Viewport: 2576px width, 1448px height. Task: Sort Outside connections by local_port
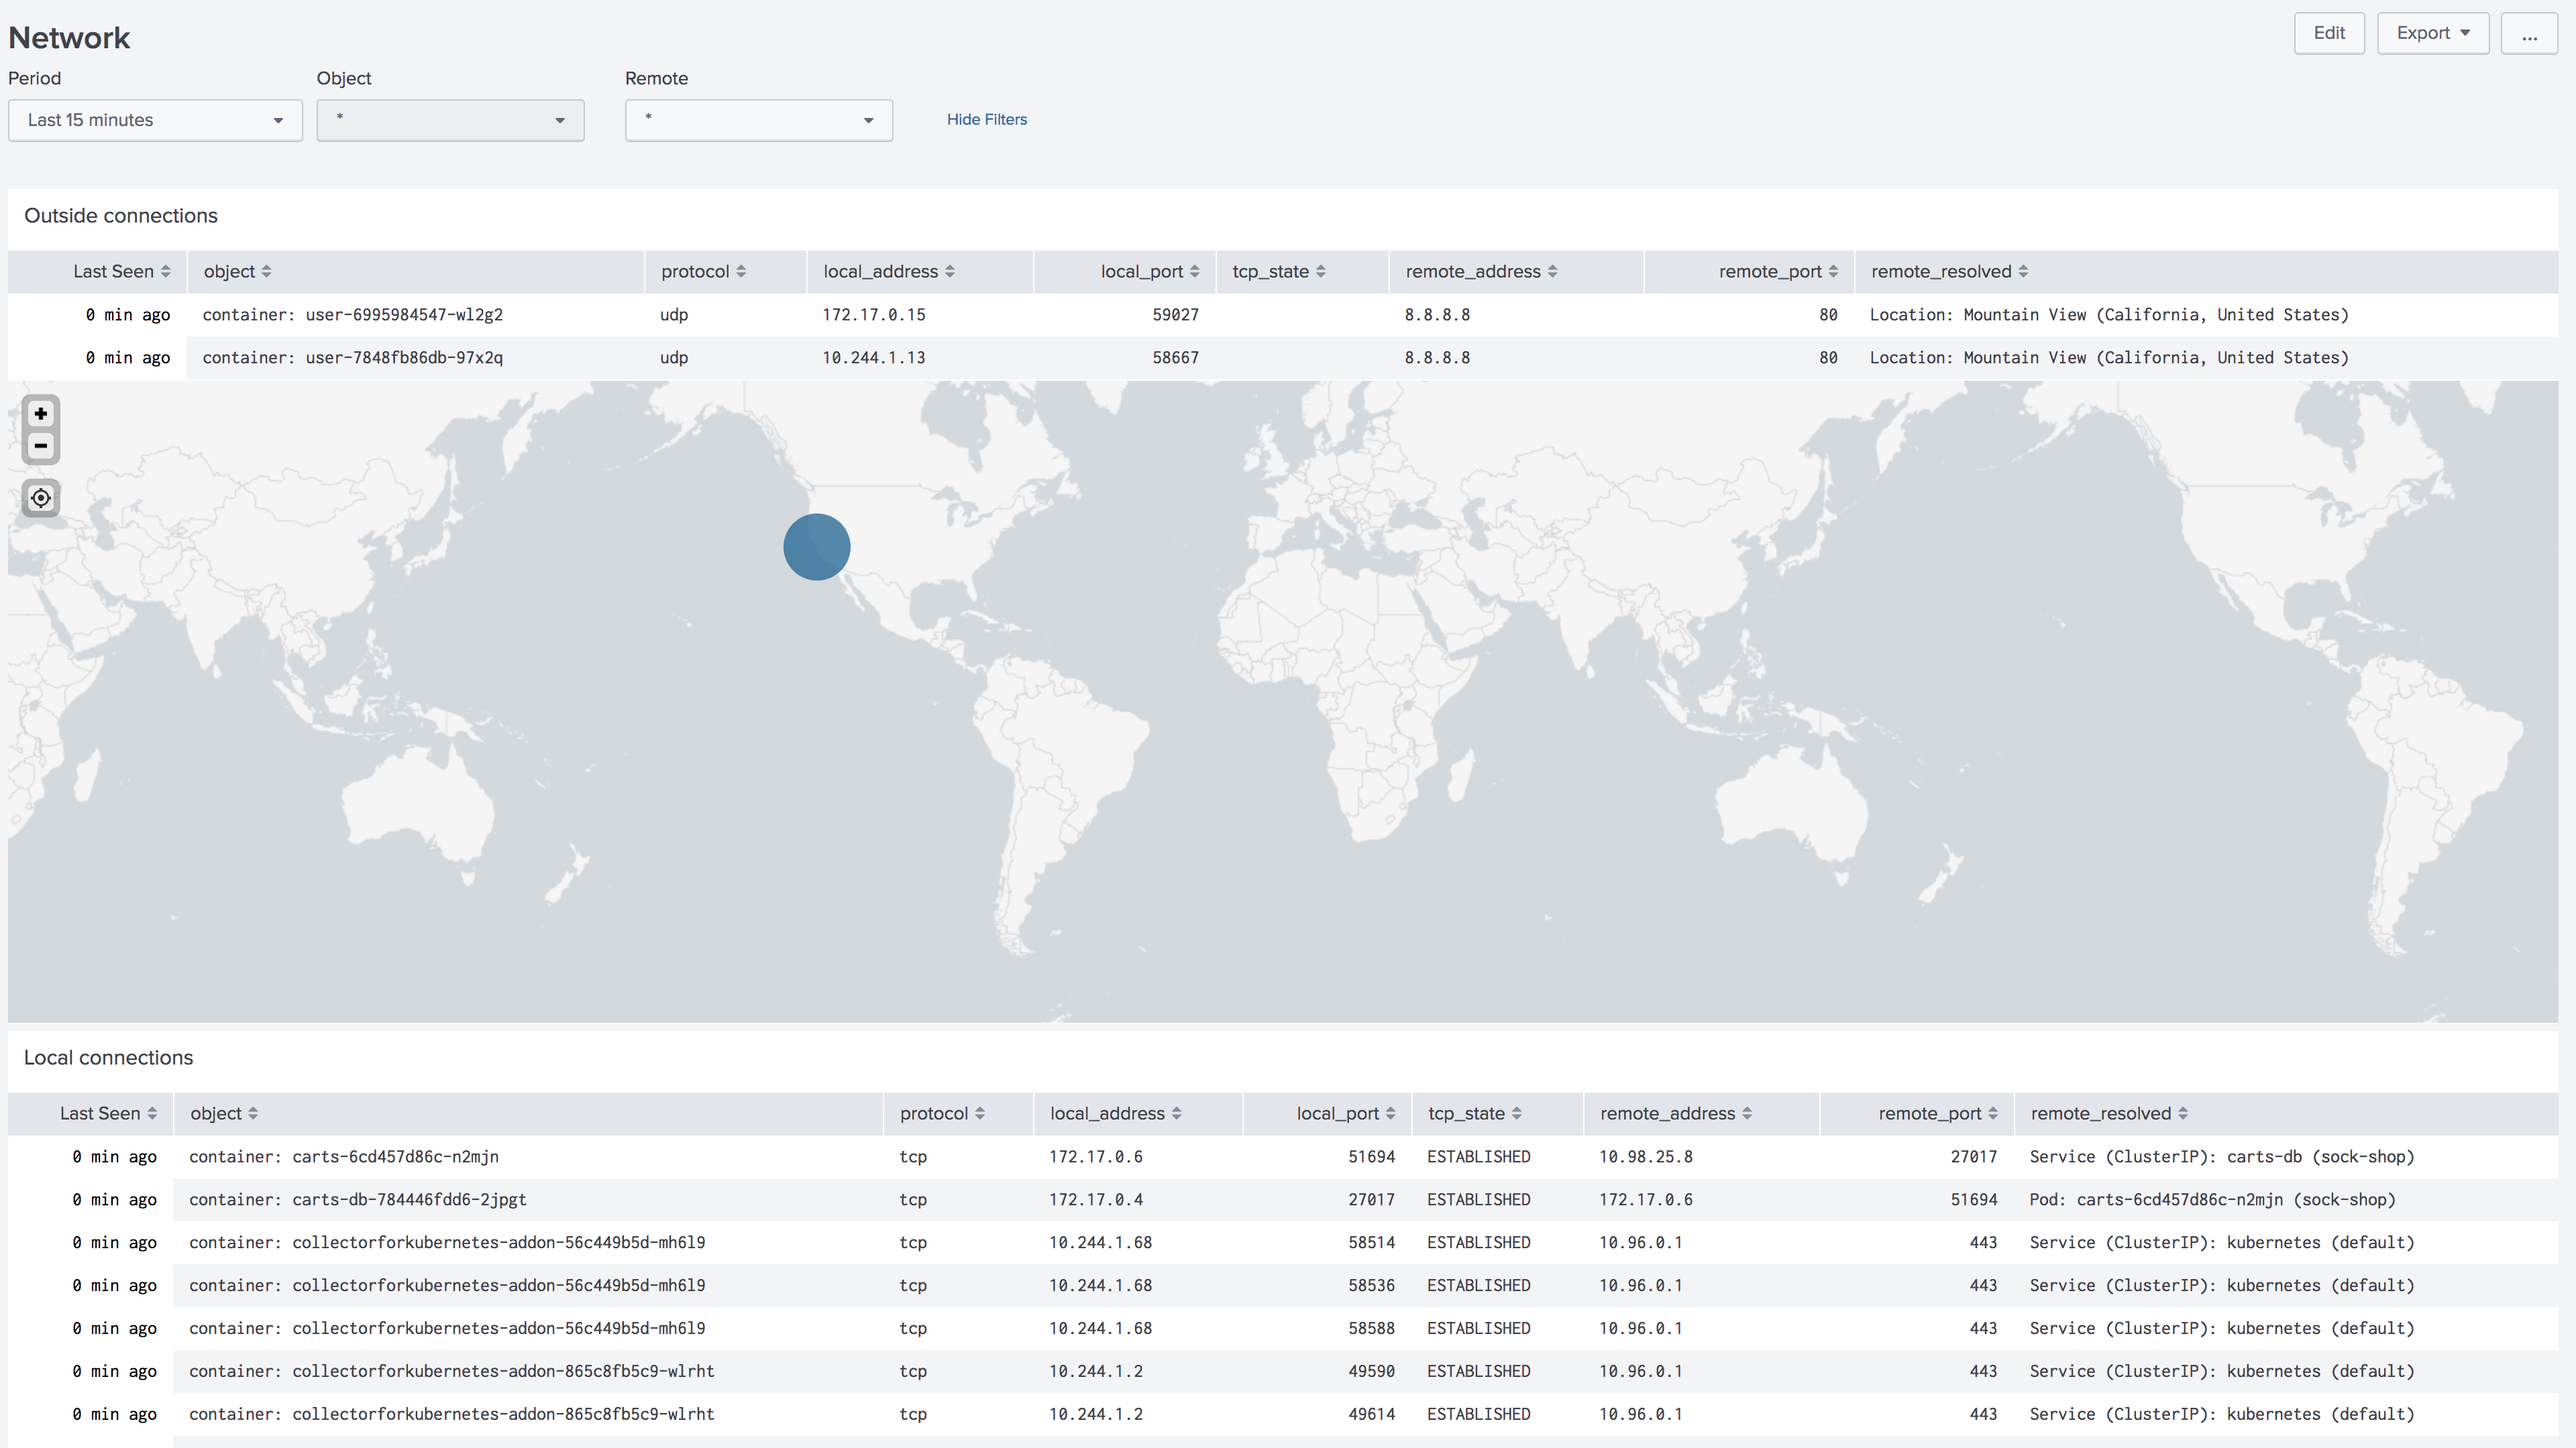(x=1149, y=271)
